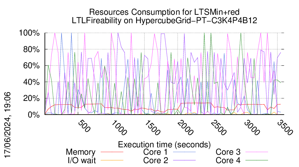Click the green Core 4 legend line sample
Viewport: 299px width, 167px height.
click(257, 160)
